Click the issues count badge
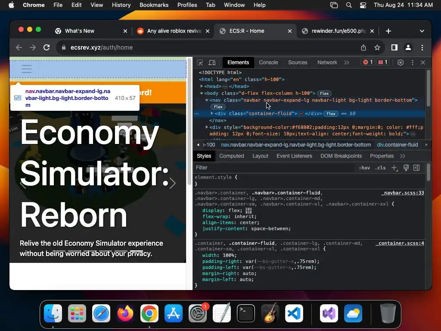Image resolution: width=441 pixels, height=331 pixels. pos(383,62)
